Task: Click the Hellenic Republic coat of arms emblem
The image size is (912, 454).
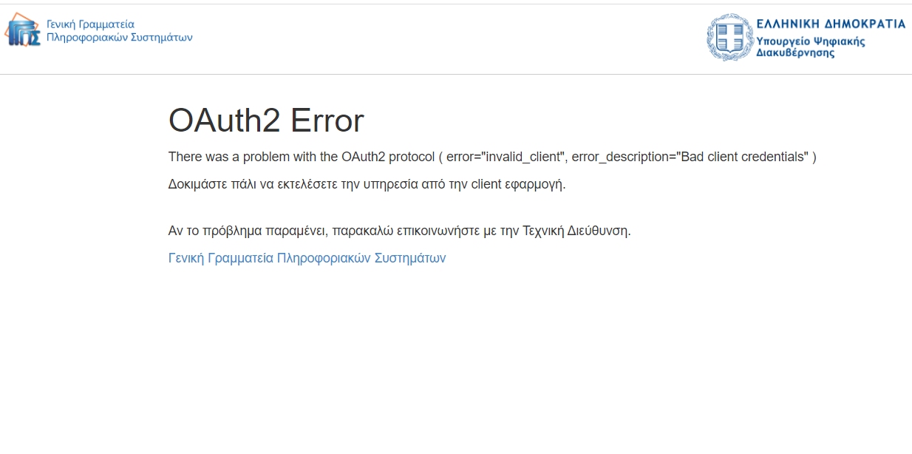Action: tap(729, 37)
